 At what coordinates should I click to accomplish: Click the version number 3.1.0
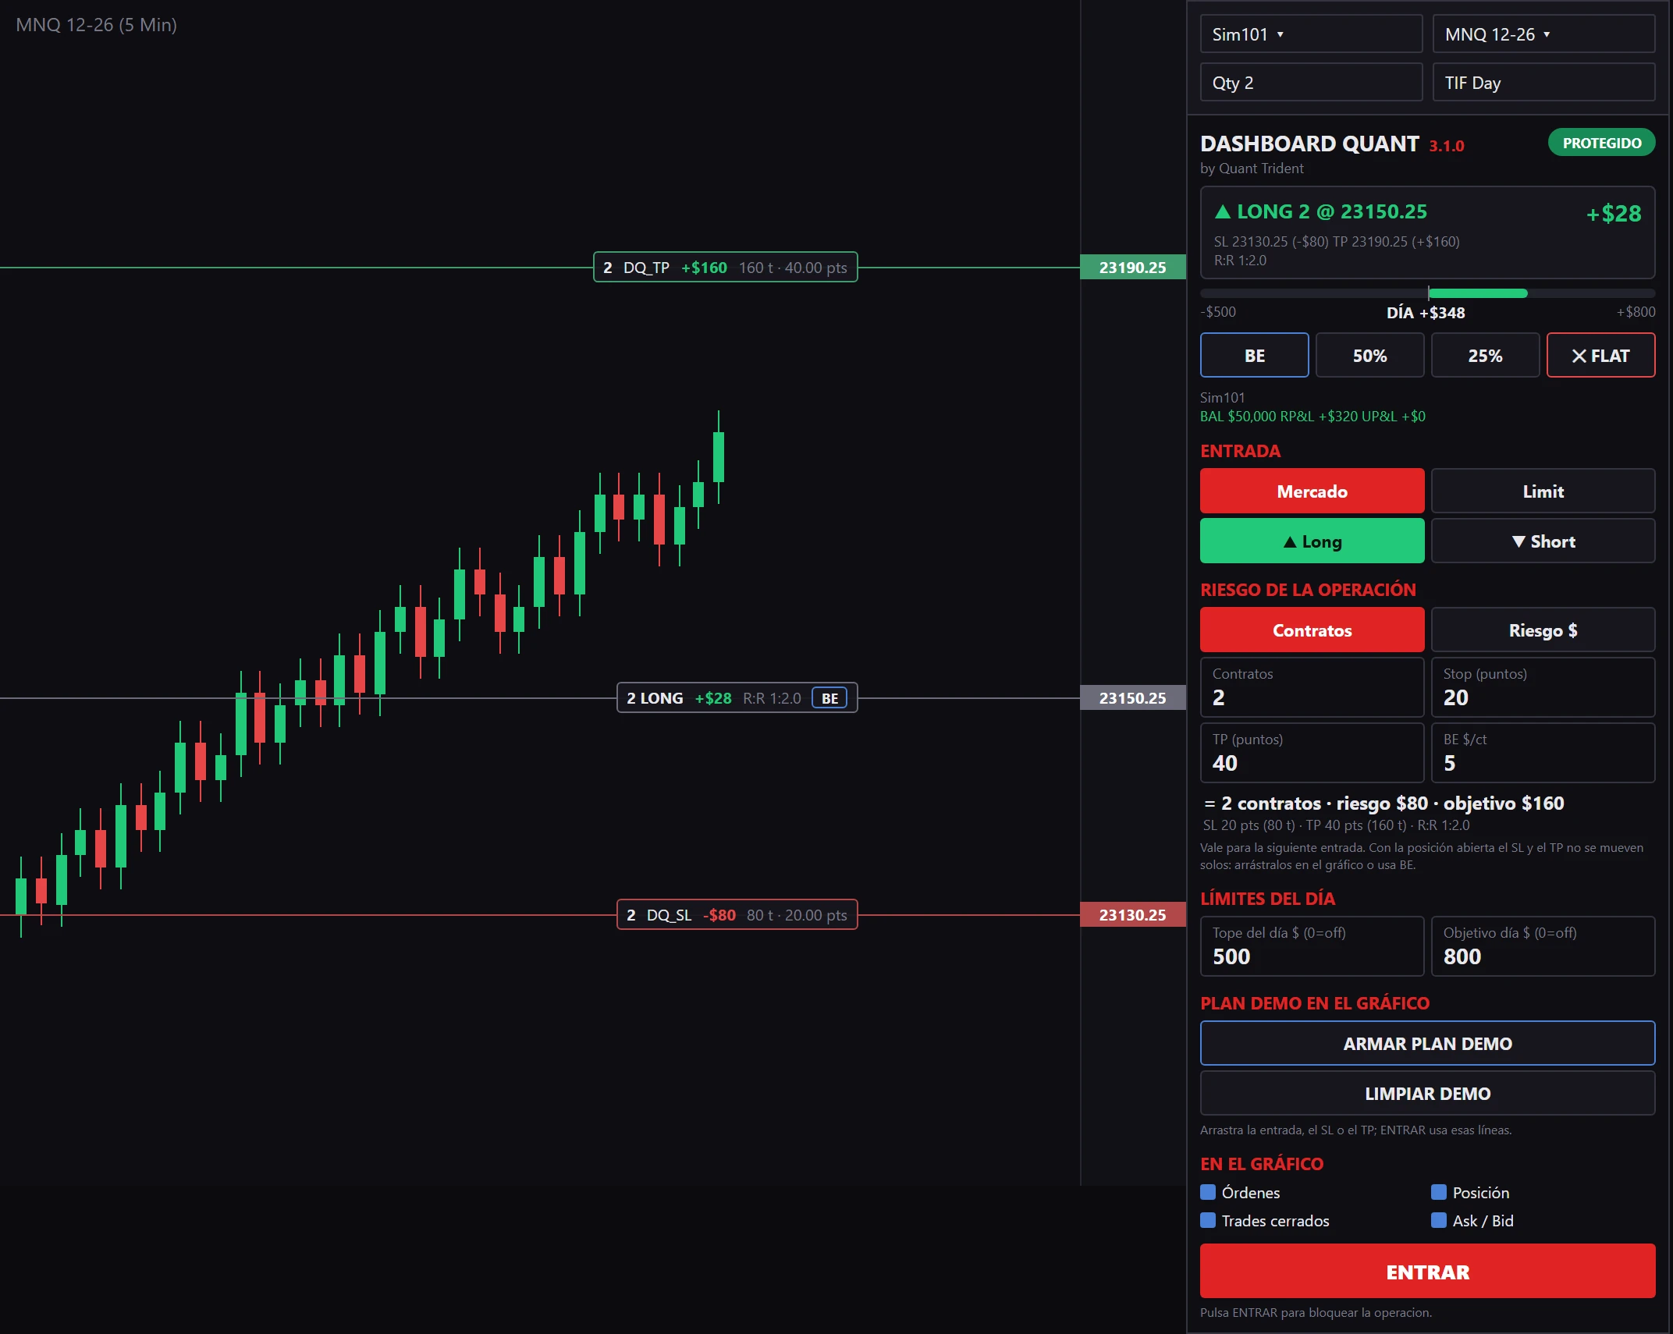pyautogui.click(x=1447, y=146)
